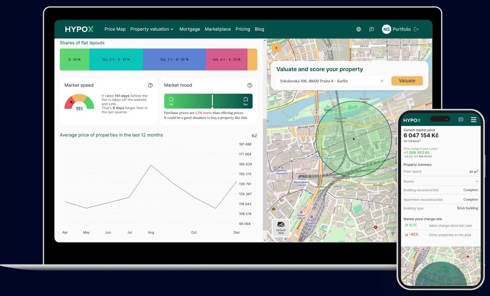The image size is (490, 296).
Task: Select the pink '4kk, 4+1' layout segment
Action: click(x=227, y=59)
